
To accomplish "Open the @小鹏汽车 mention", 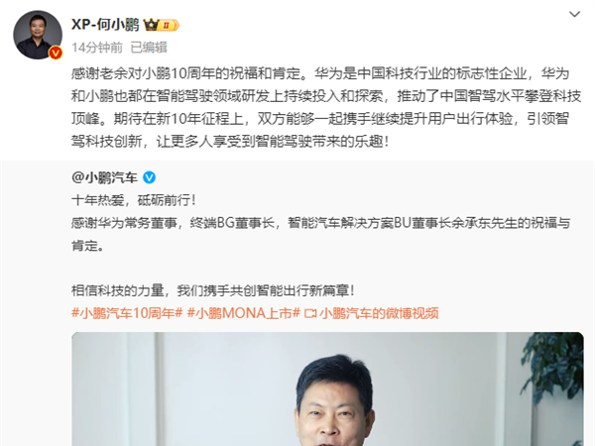I will pyautogui.click(x=104, y=177).
